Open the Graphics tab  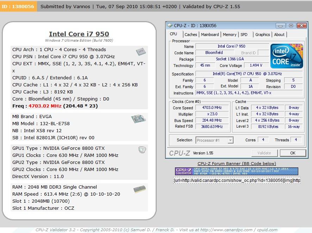click(262, 35)
